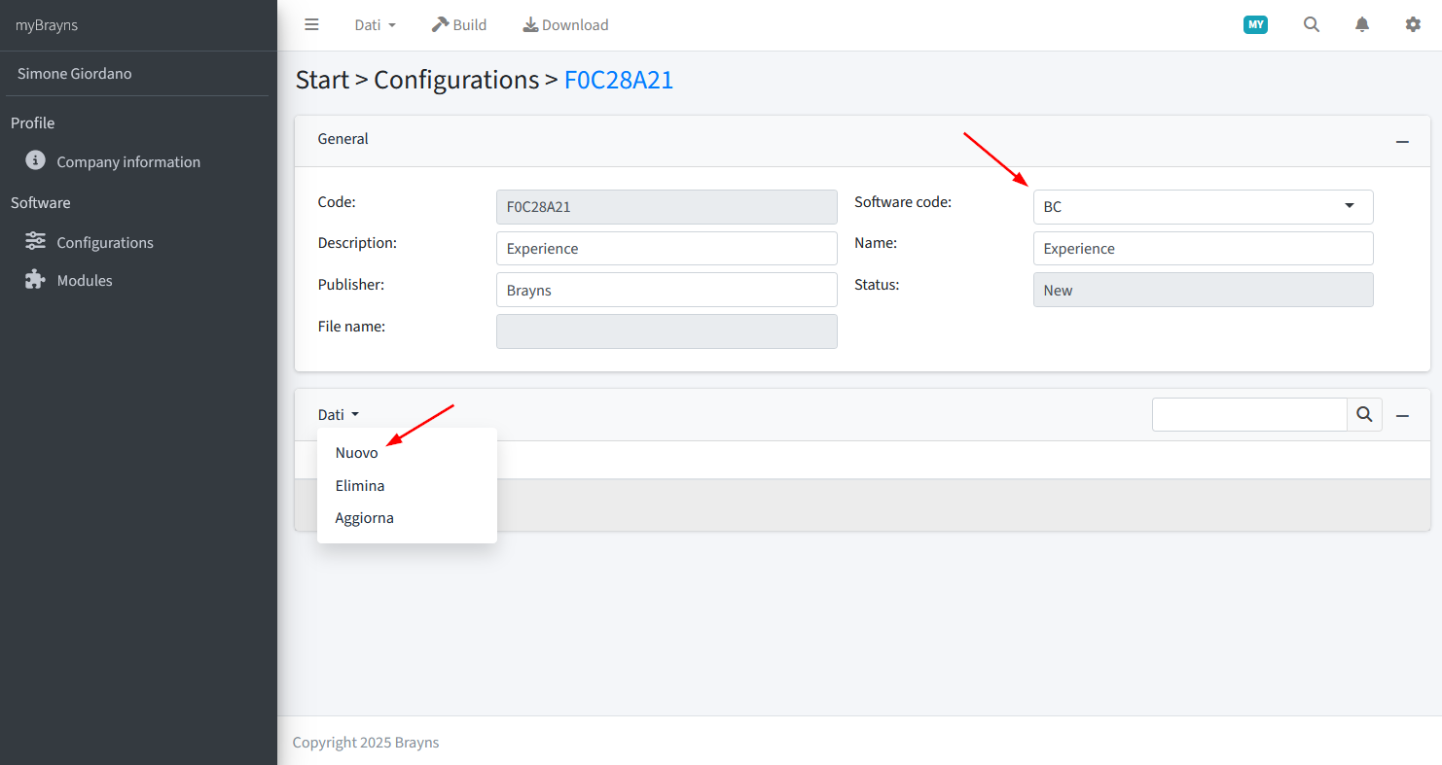Screen dimensions: 1442x765
Task: Collapse the lower Dati panel
Action: tap(1402, 415)
